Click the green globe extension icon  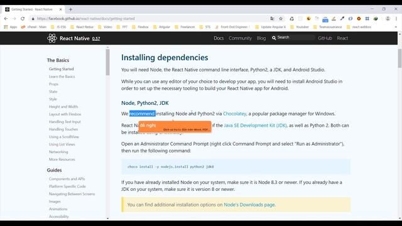pos(376,19)
